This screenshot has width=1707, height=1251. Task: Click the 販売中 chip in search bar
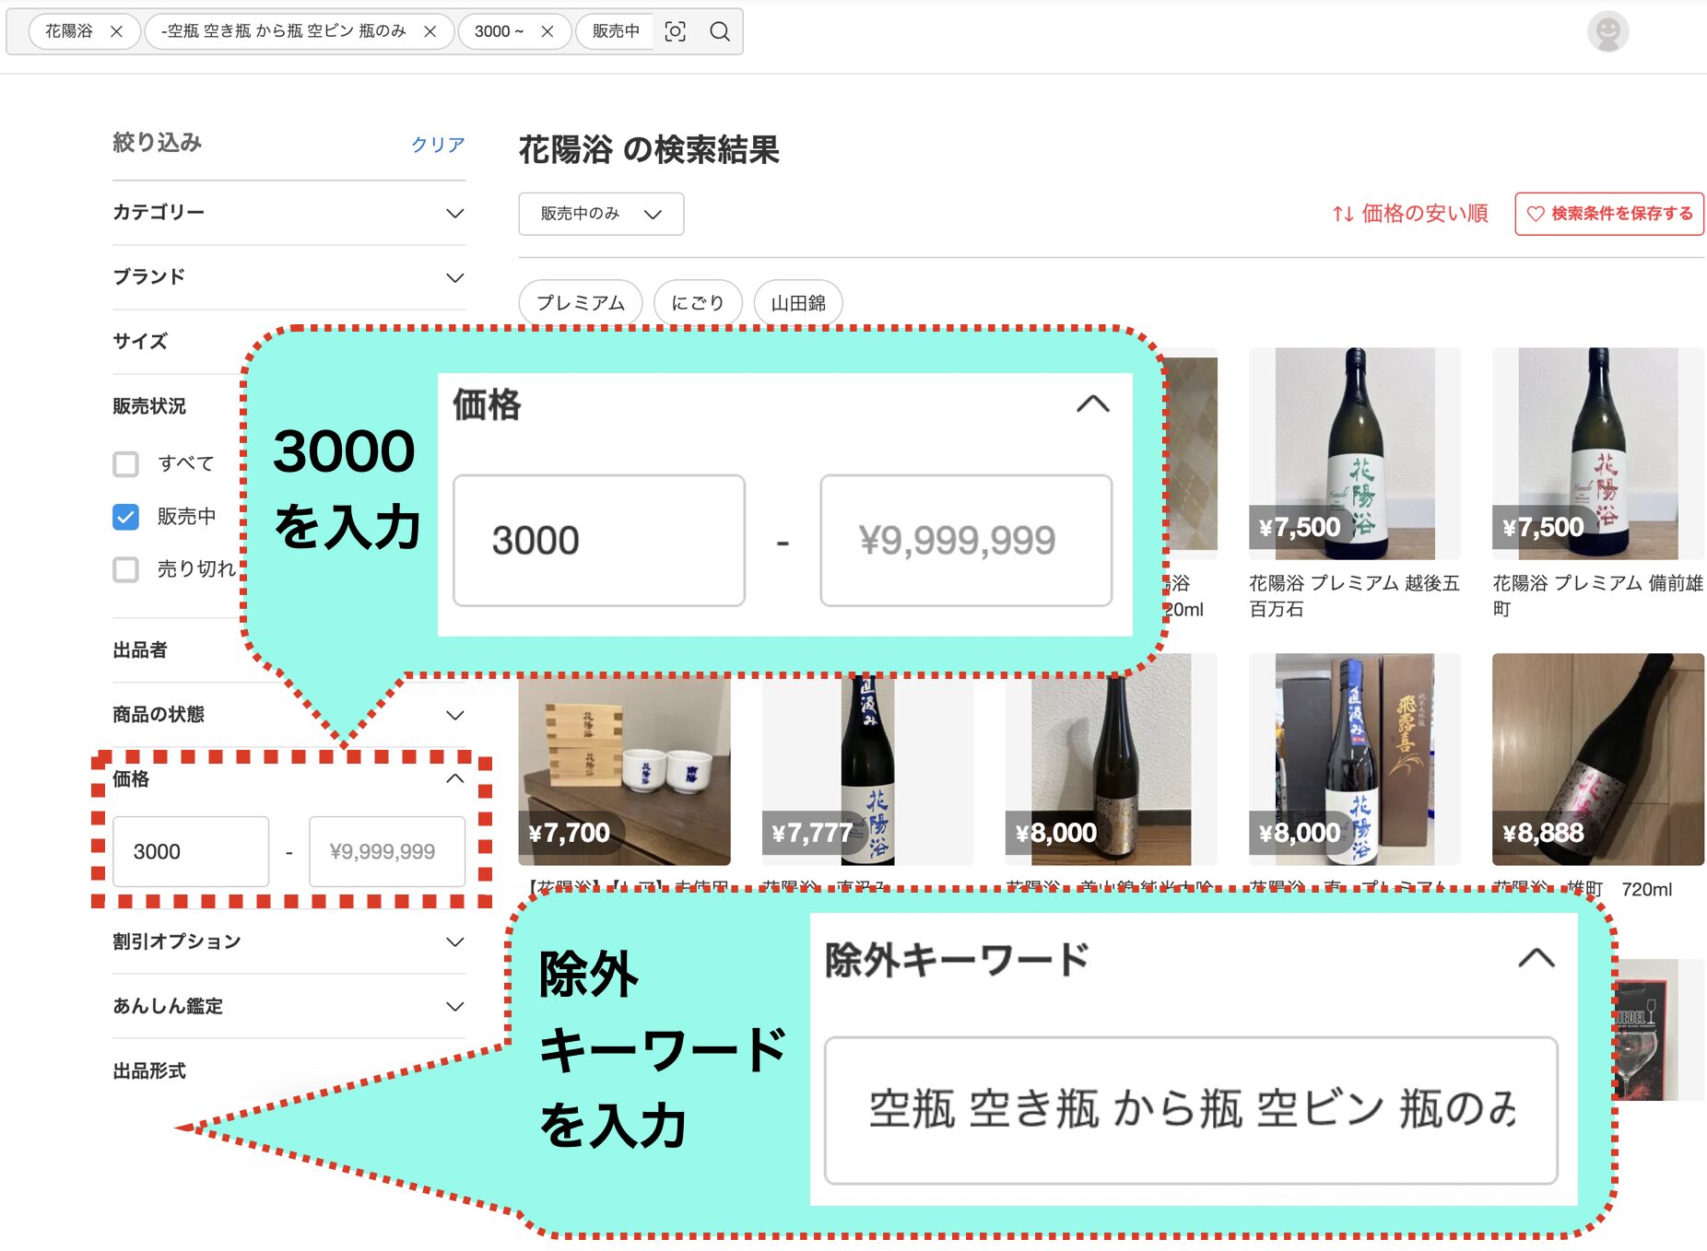[x=616, y=31]
